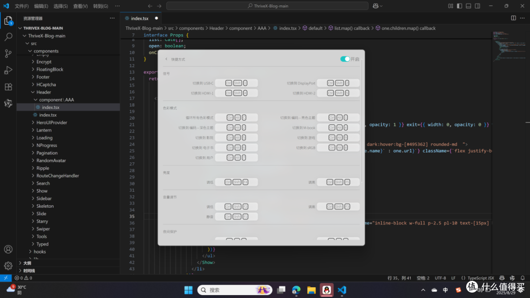Click the back arrow beside 快捷方式
The height and width of the screenshot is (298, 530).
[166, 59]
